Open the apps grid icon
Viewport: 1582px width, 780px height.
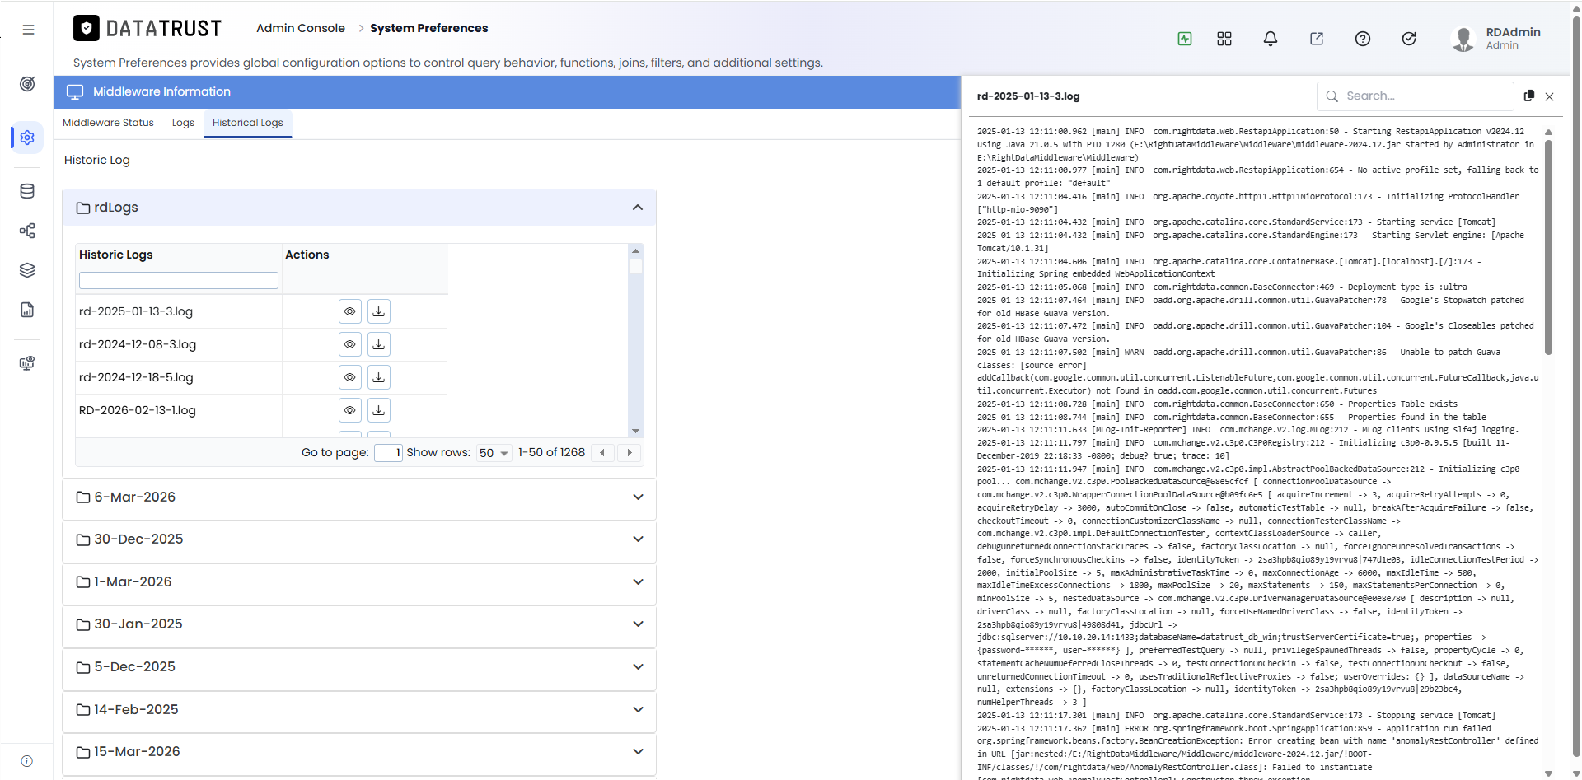coord(1224,39)
